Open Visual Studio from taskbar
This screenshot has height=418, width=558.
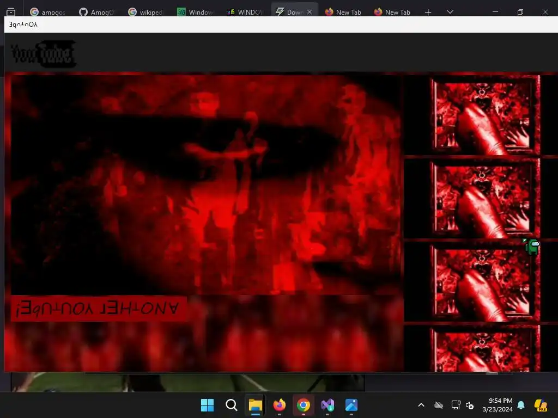pos(327,405)
